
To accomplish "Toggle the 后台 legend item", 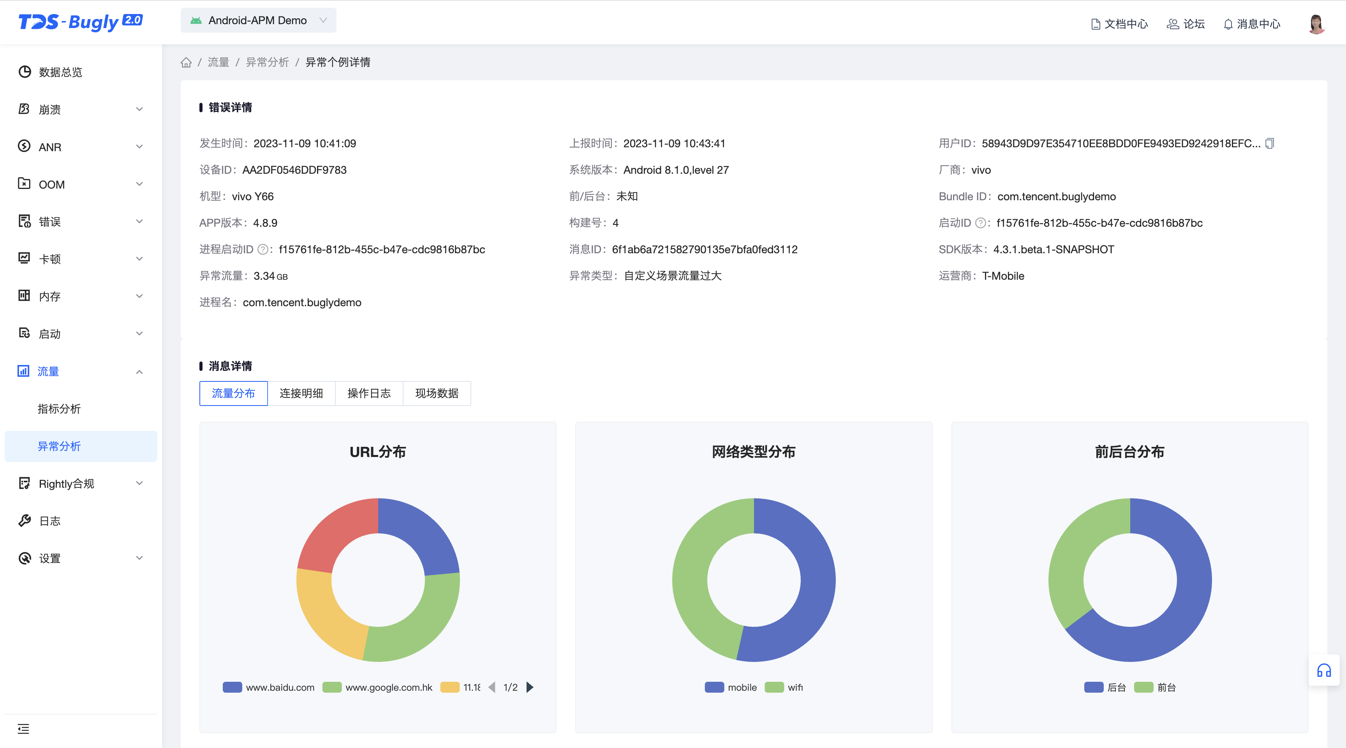I will pyautogui.click(x=1105, y=687).
